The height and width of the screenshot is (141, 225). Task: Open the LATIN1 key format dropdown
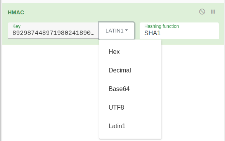pyautogui.click(x=116, y=31)
